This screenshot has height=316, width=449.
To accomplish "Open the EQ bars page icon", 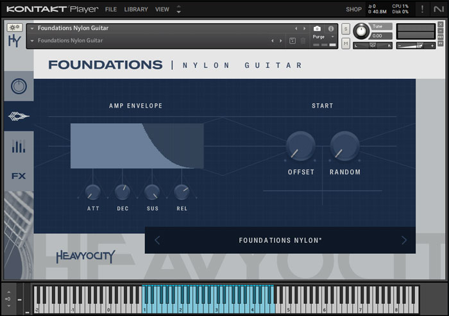I will point(19,146).
